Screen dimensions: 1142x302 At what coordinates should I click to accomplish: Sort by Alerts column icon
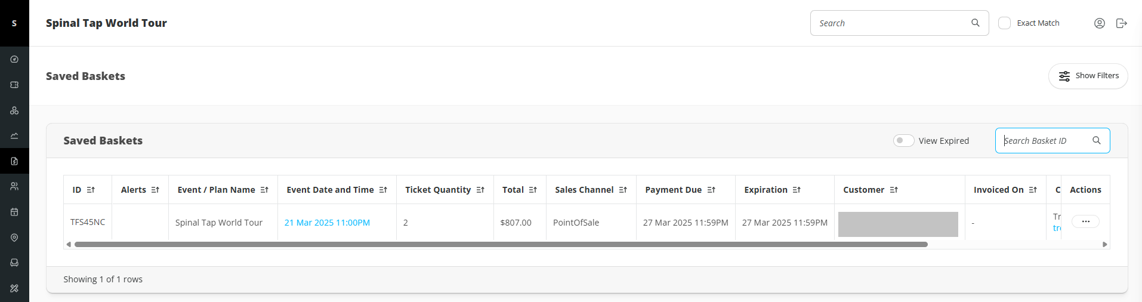coord(155,190)
